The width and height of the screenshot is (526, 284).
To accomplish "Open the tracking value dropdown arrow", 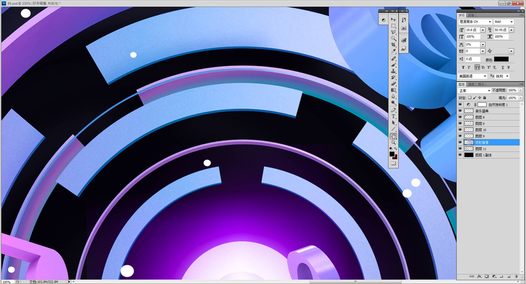I will point(483,51).
